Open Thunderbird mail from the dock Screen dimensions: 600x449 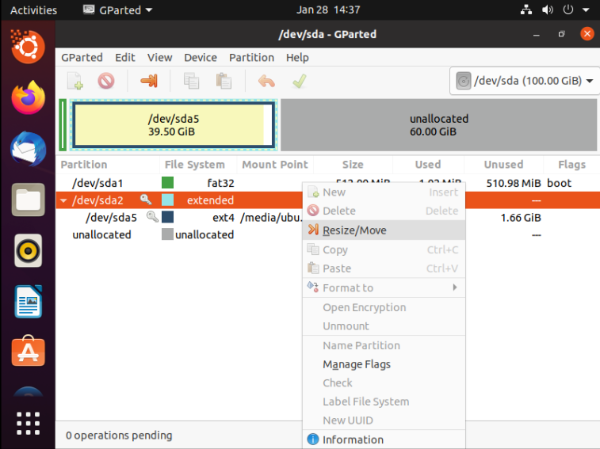(28, 149)
